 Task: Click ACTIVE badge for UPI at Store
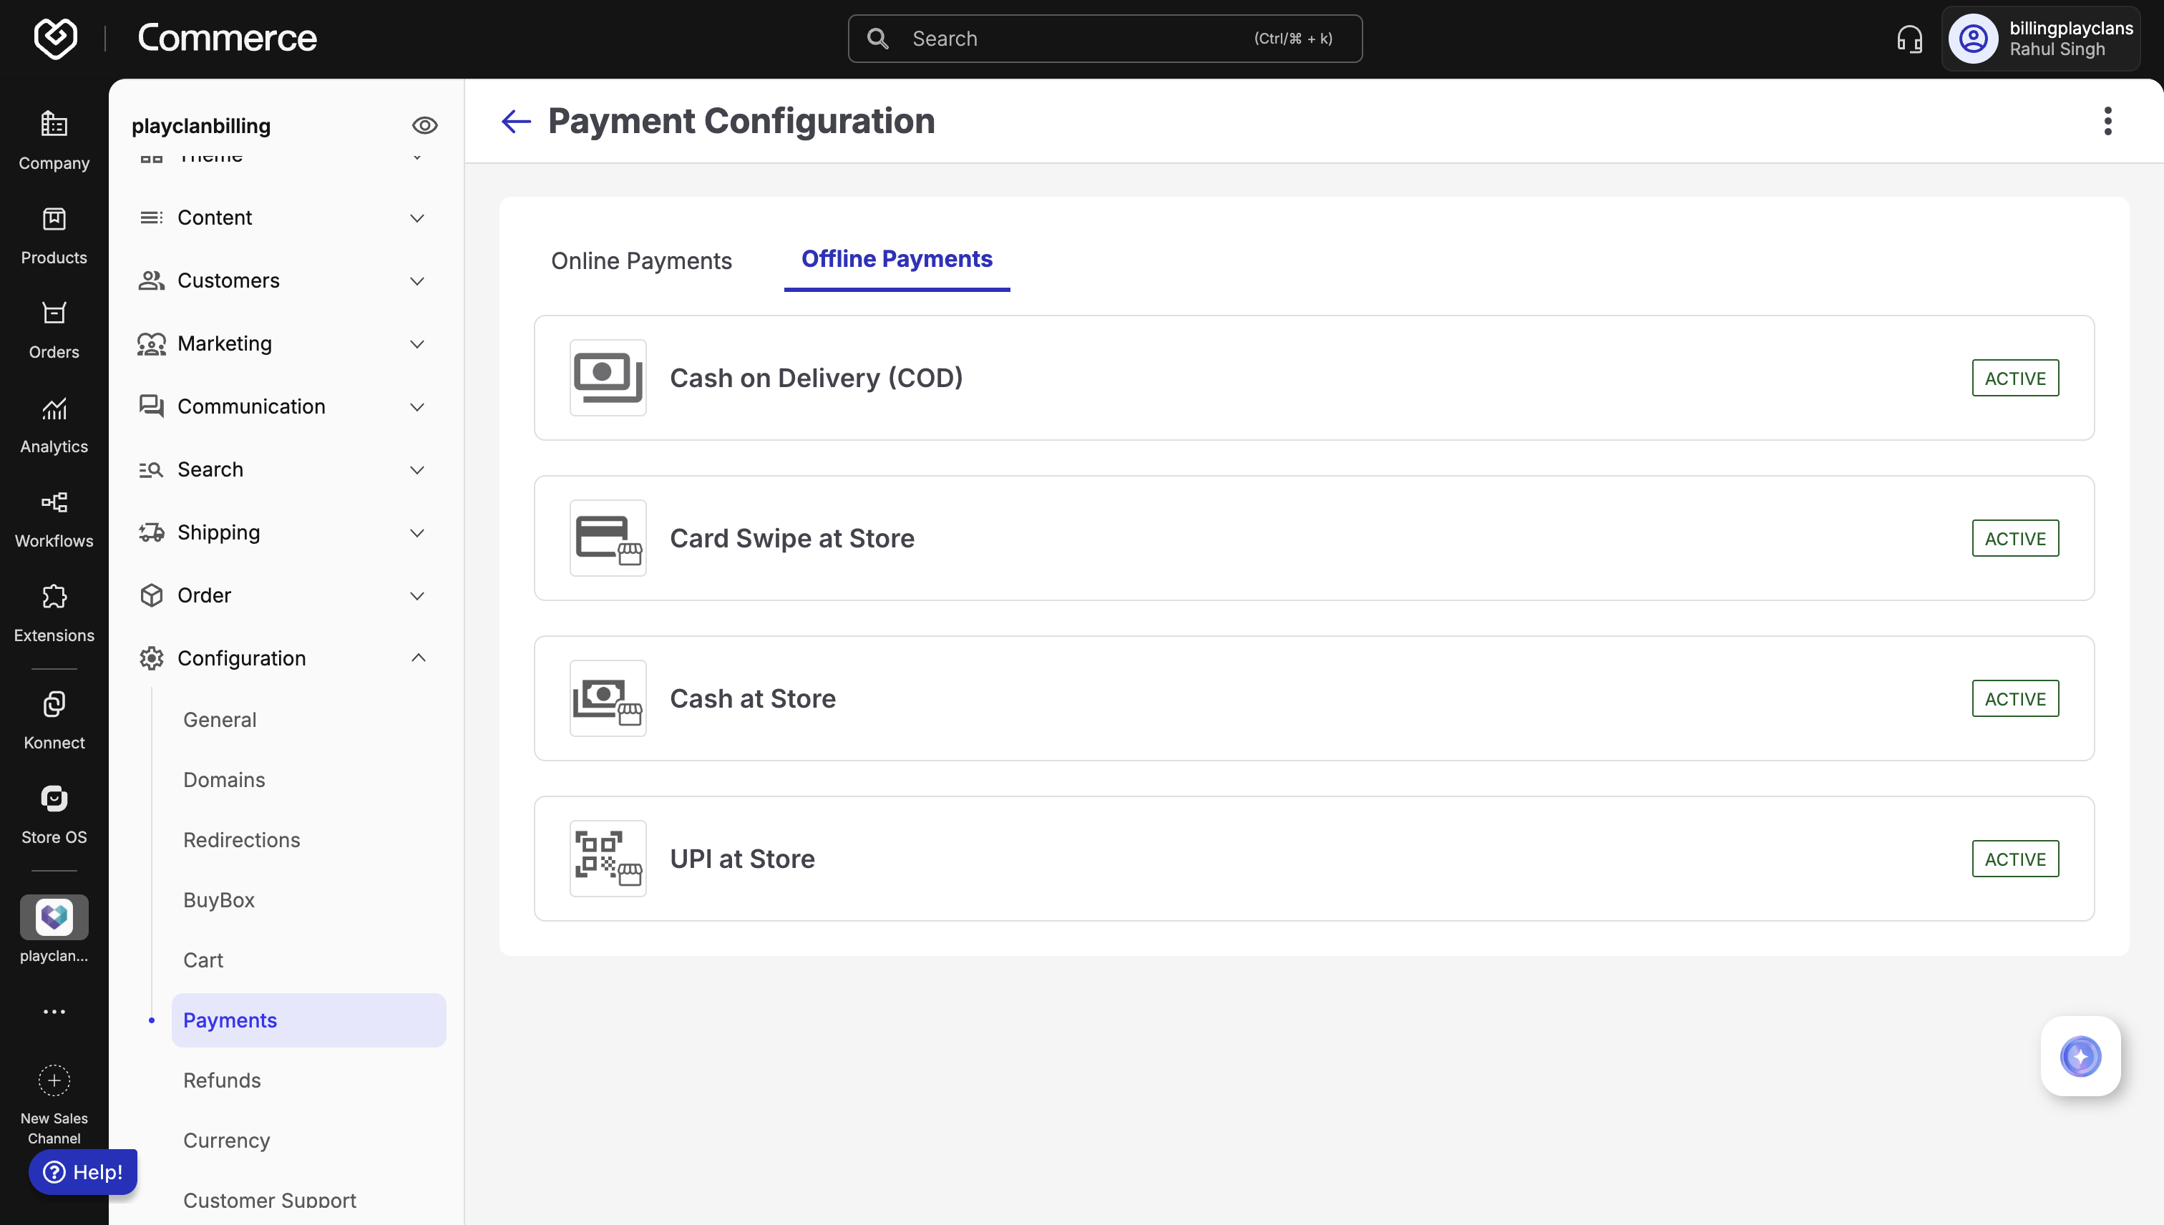(x=2014, y=858)
